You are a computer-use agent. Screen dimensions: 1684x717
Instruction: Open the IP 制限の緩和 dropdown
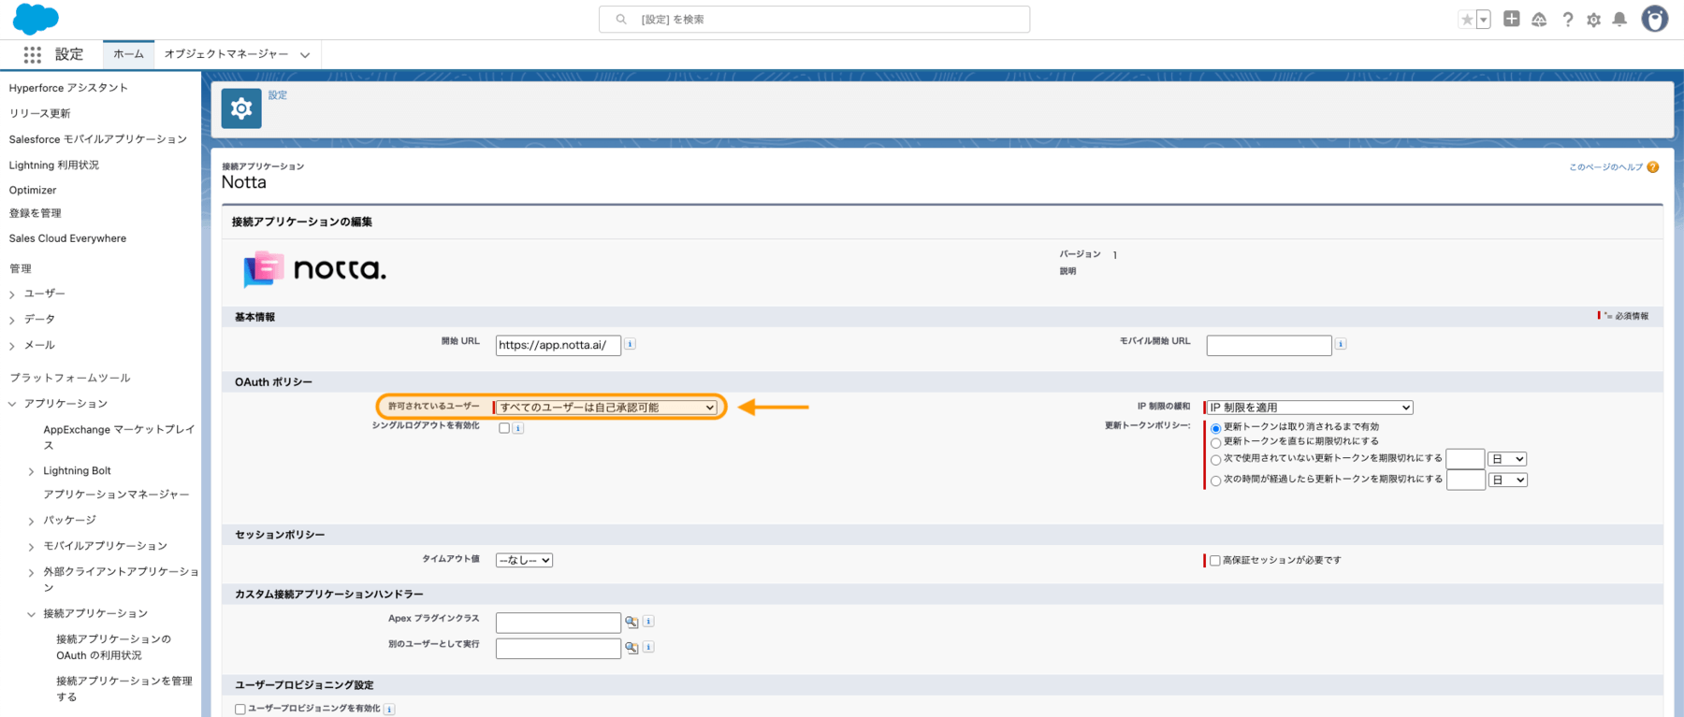[1310, 408]
